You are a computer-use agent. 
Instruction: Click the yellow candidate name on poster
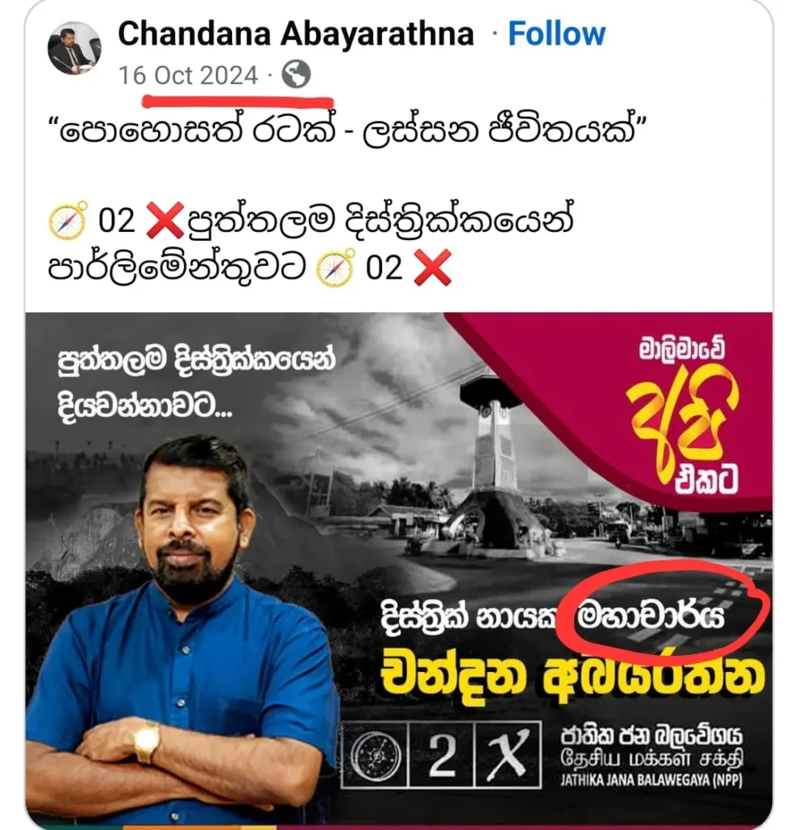[x=573, y=677]
